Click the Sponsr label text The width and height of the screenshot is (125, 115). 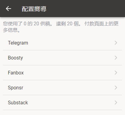coord(15,88)
